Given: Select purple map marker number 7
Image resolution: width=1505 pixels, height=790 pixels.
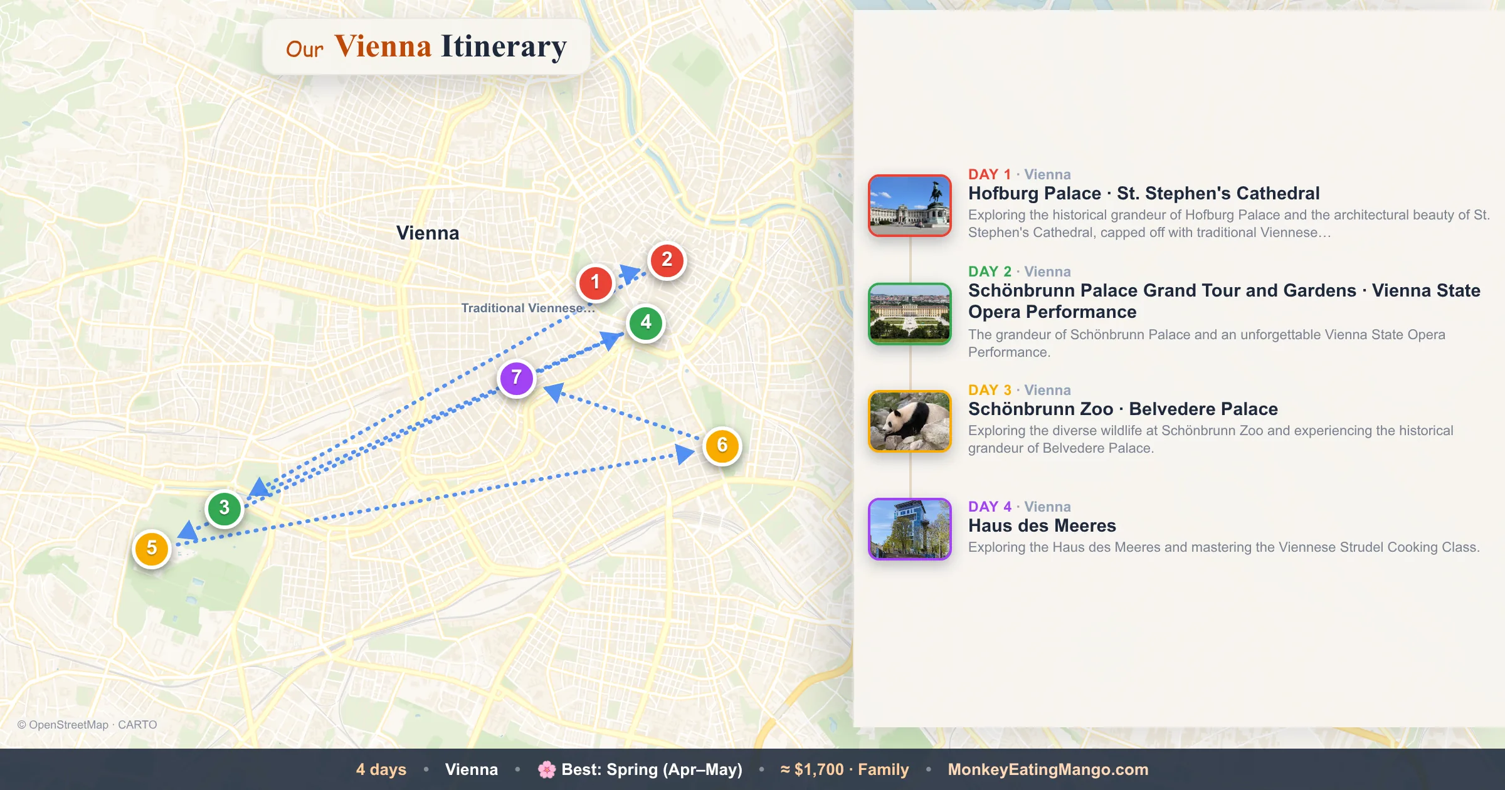Looking at the screenshot, I should pyautogui.click(x=516, y=378).
